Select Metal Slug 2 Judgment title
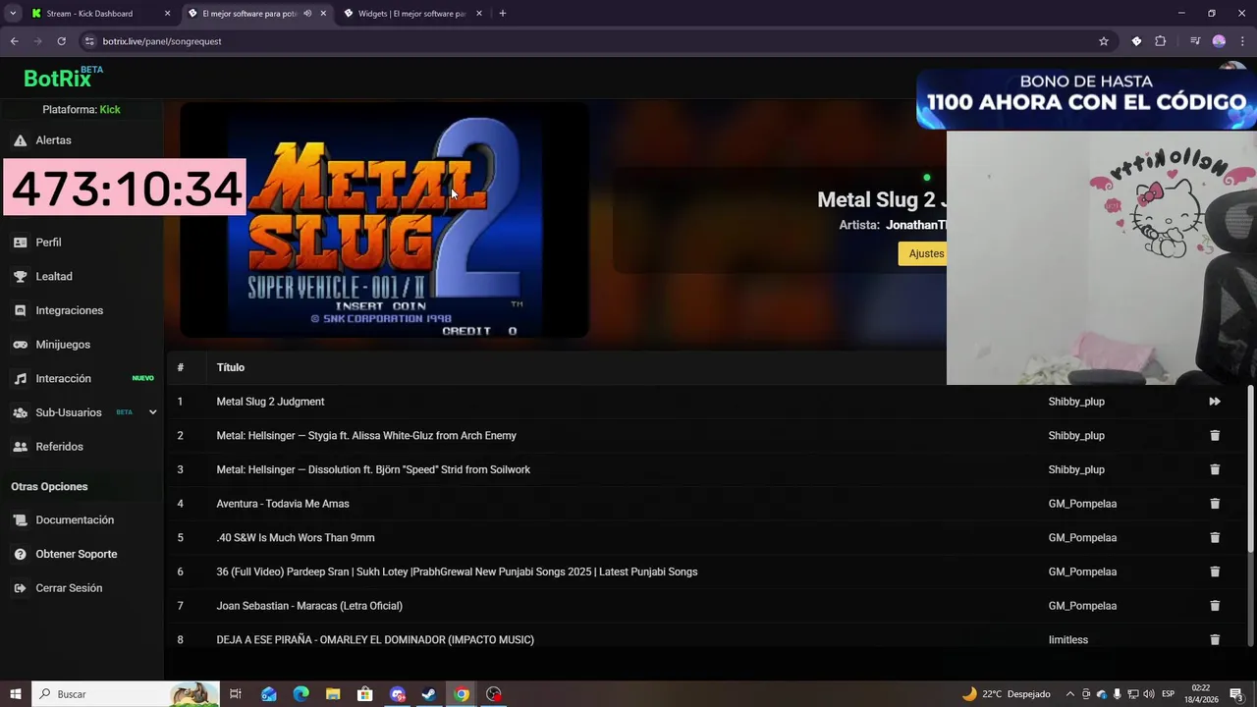This screenshot has height=707, width=1257. click(x=270, y=402)
